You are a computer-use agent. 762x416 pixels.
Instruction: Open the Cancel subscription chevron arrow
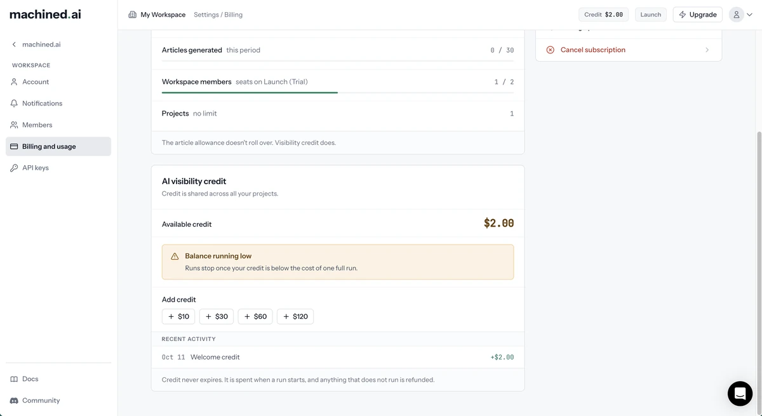(707, 50)
